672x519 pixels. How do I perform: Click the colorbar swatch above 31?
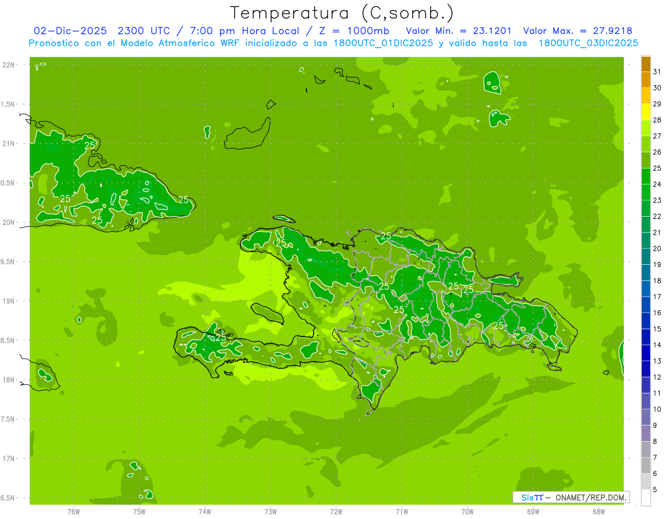646,64
